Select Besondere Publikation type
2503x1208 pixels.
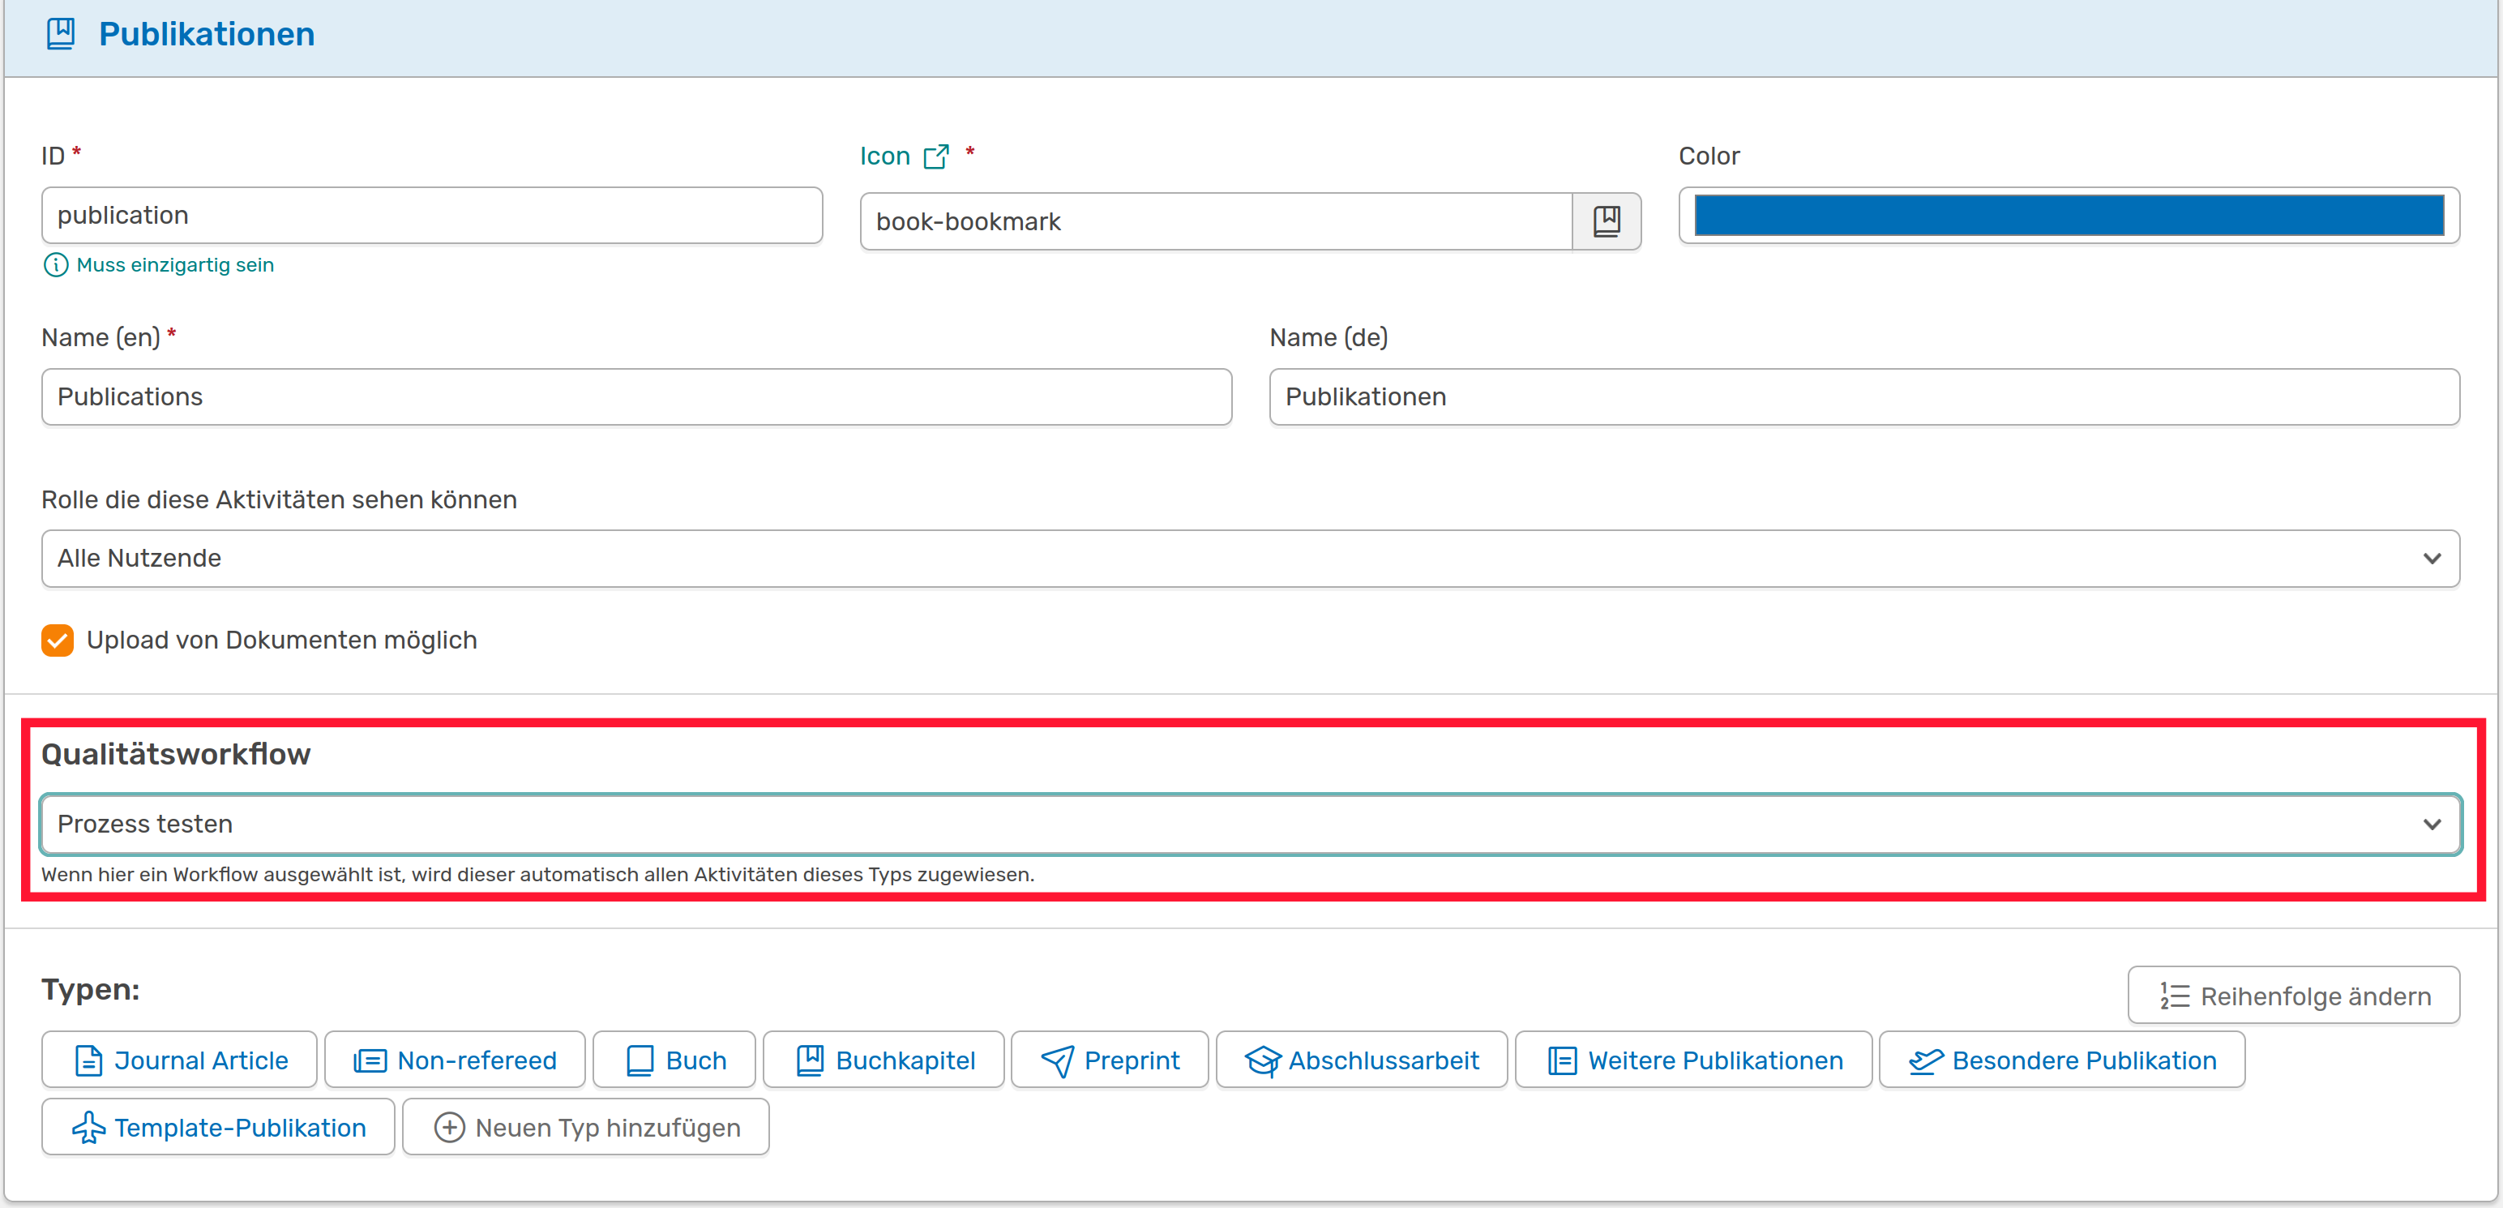2062,1060
